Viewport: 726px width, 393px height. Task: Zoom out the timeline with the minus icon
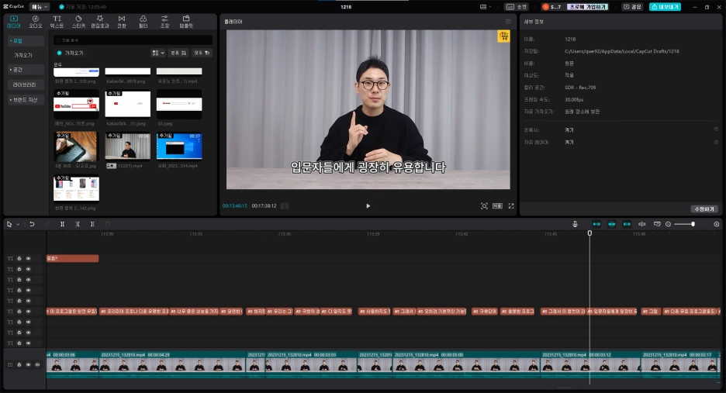[x=668, y=224]
